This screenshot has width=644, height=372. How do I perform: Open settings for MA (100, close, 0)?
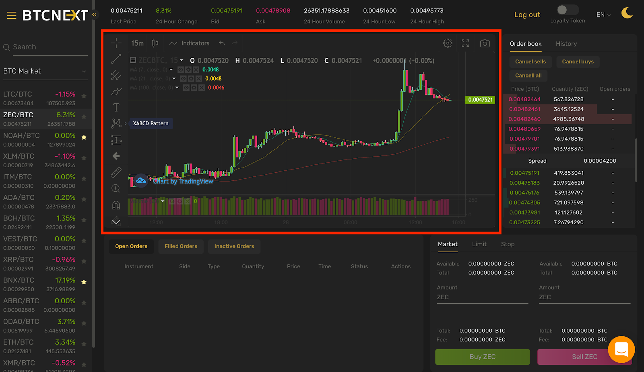(x=194, y=88)
